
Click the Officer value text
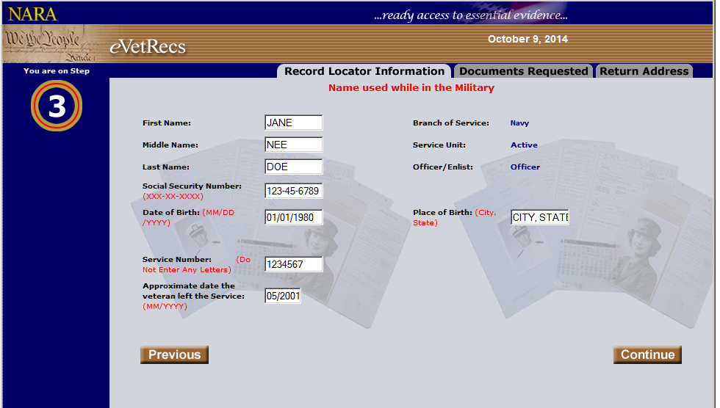(x=525, y=167)
